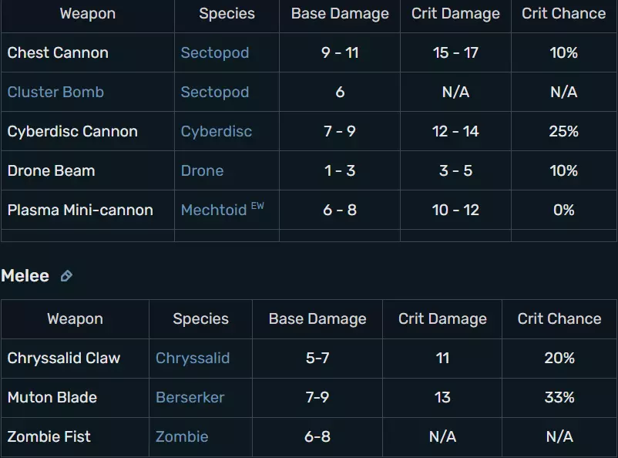Open the Cluster Bomb weapon link
618x458 pixels.
point(55,93)
